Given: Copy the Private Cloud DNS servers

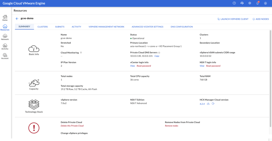Looking at the screenshot, I should pos(157,56).
